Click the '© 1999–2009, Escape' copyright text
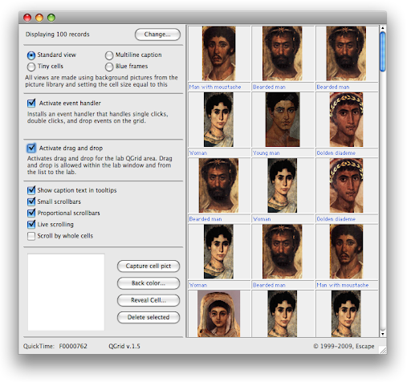 click(x=344, y=346)
